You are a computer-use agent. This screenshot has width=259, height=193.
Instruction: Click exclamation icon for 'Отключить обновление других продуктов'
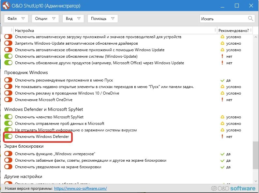[222, 63]
